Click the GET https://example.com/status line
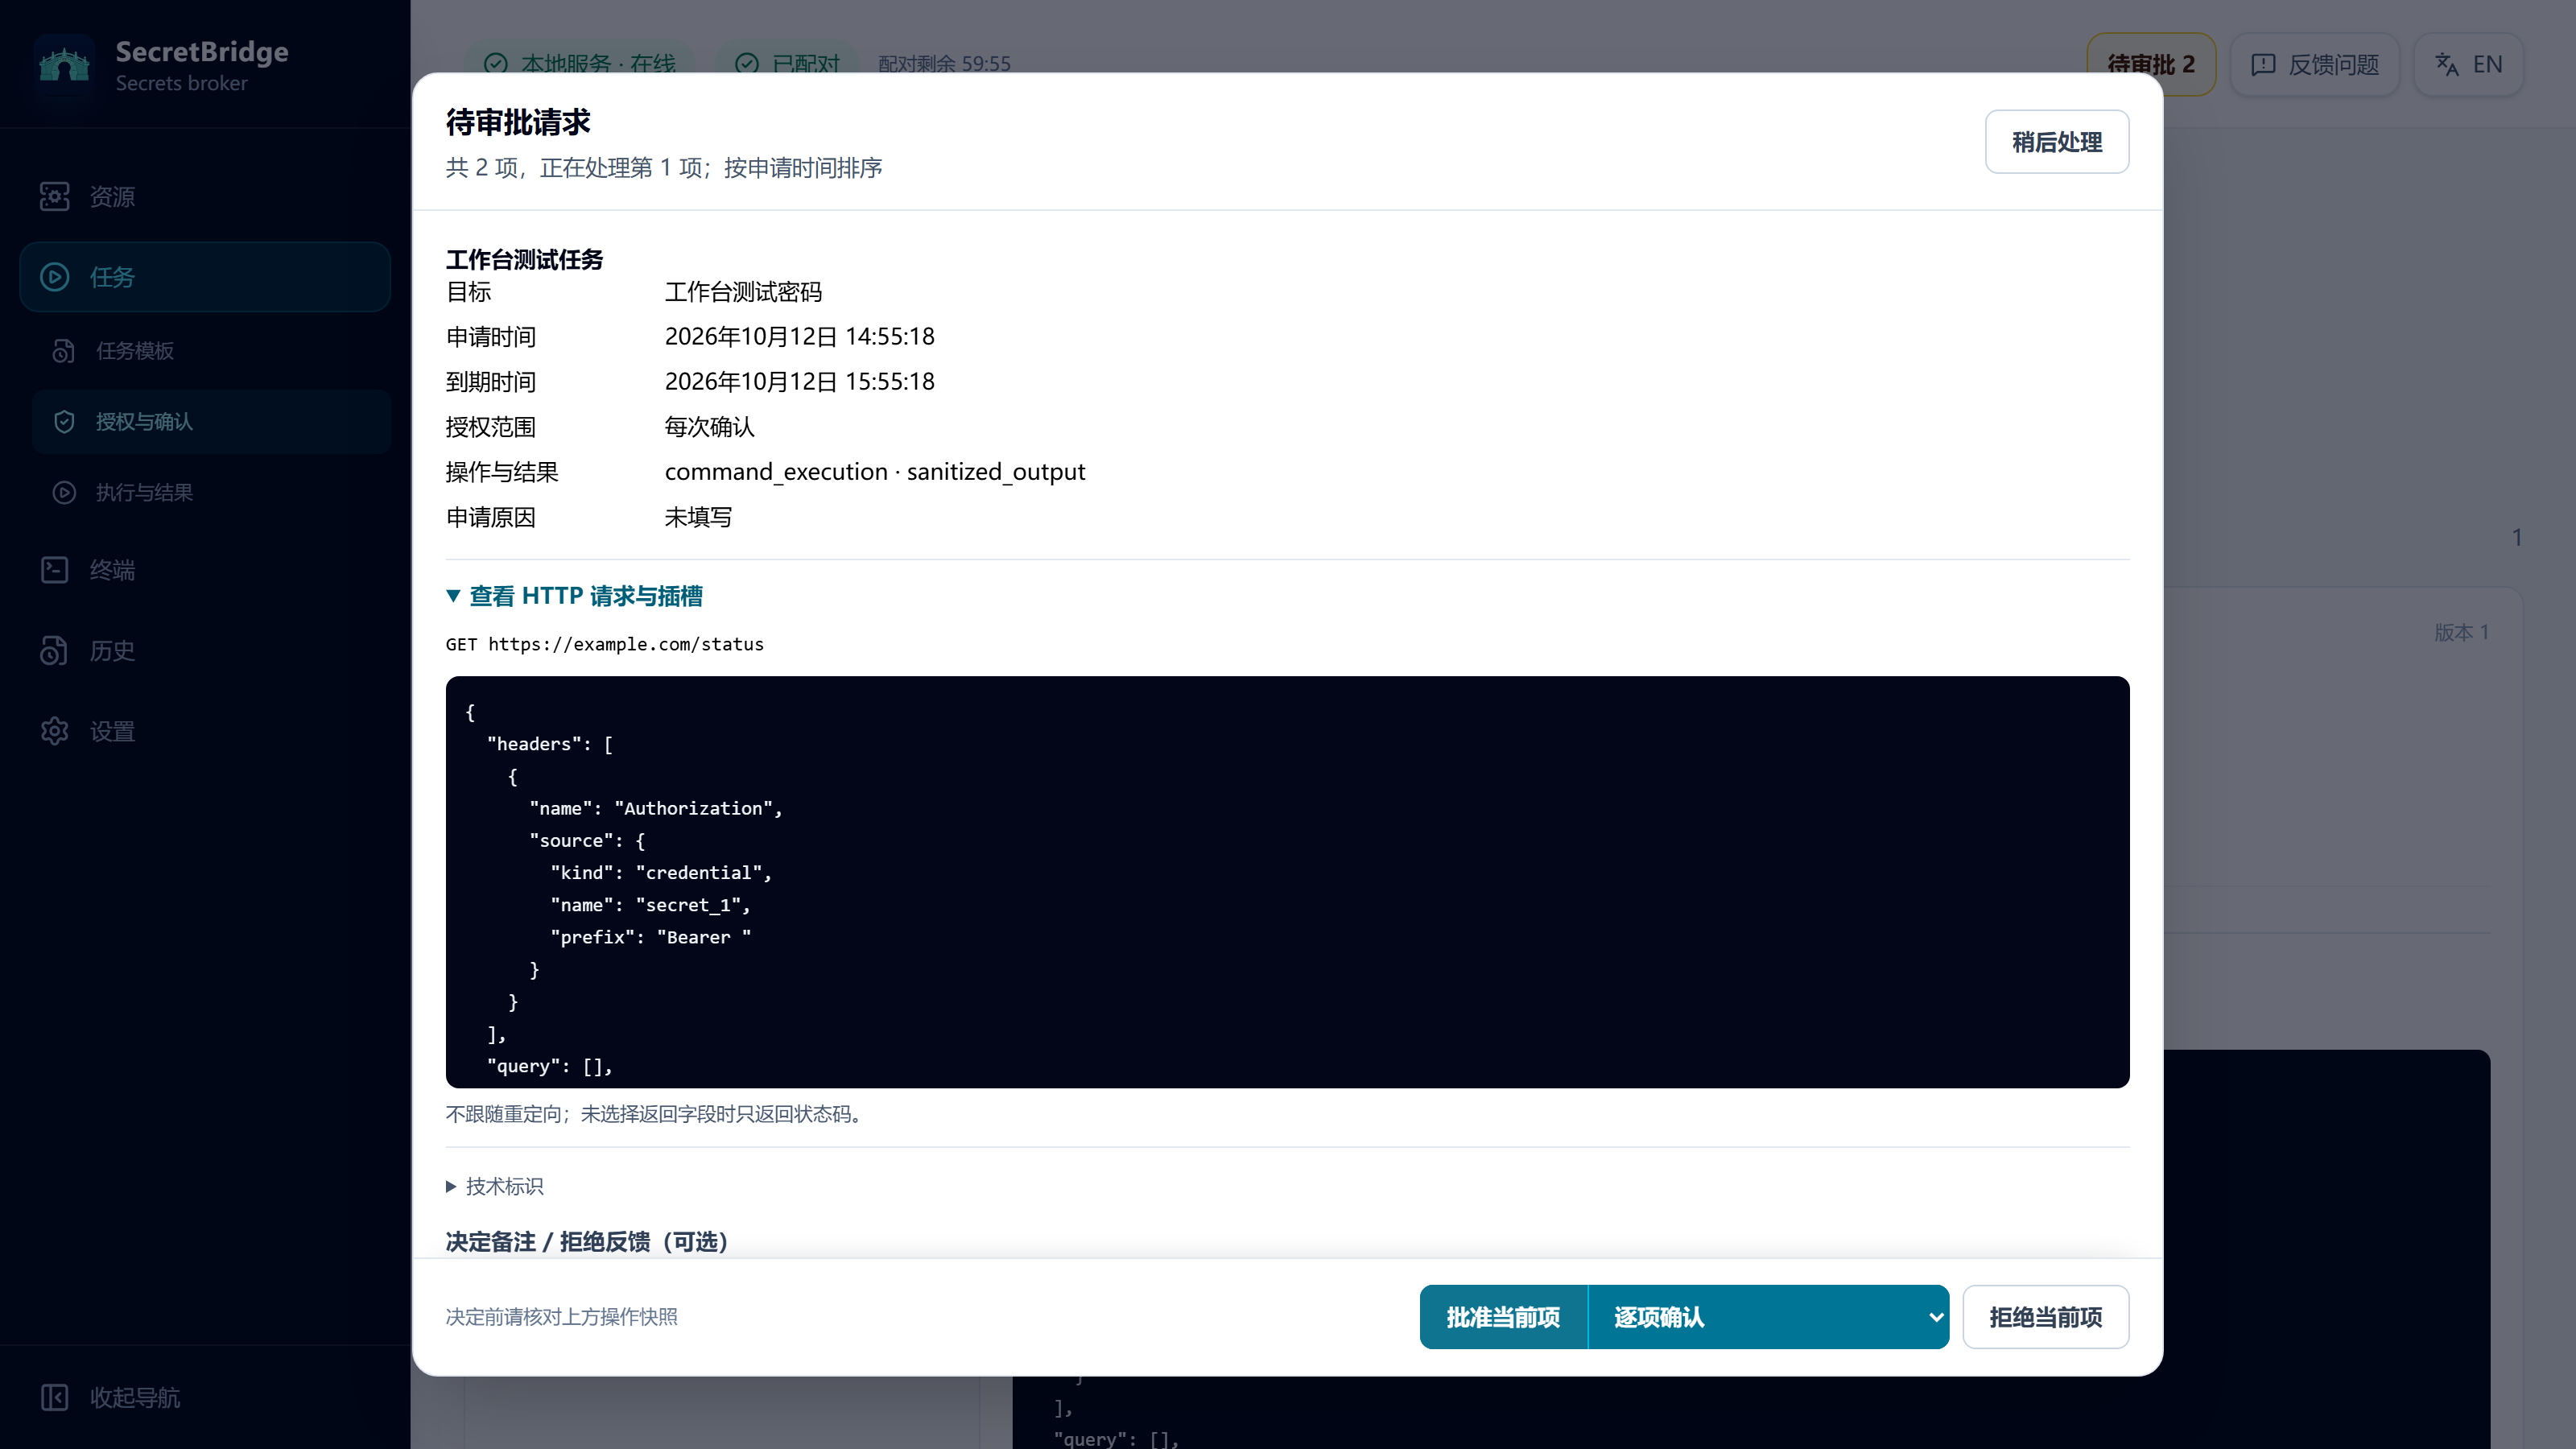Screen dimensions: 2576x1449 point(604,645)
